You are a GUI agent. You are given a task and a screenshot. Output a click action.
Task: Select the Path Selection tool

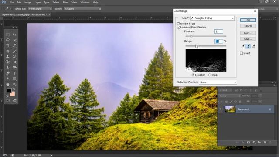pos(8,78)
